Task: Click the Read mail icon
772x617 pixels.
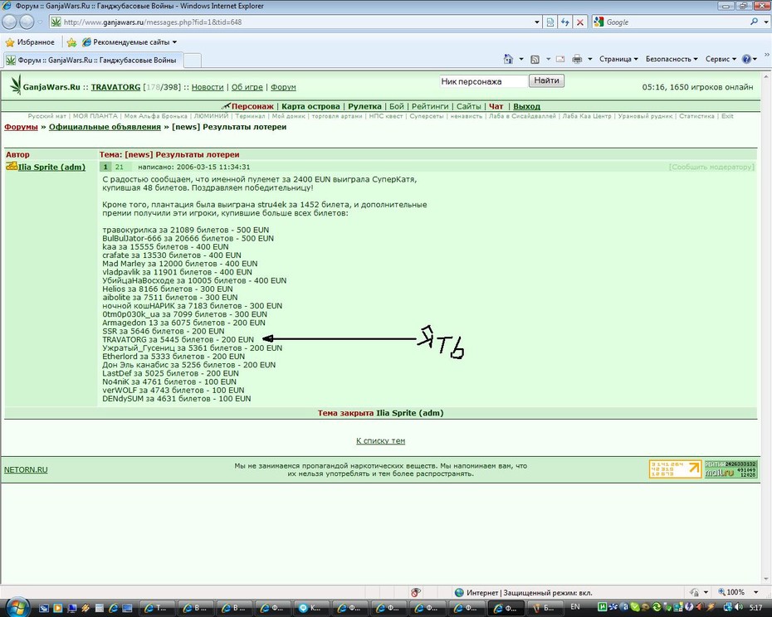Action: click(560, 59)
